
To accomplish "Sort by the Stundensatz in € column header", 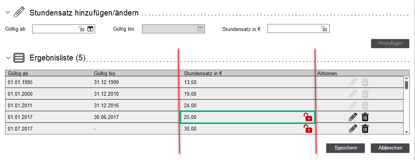I will click(203, 73).
